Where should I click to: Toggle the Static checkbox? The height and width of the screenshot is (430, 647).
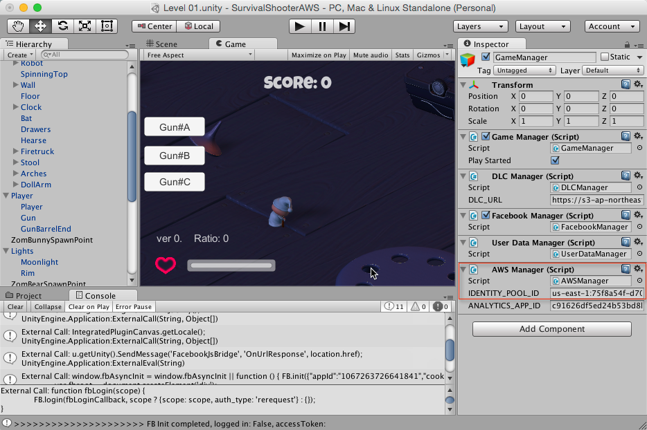605,57
